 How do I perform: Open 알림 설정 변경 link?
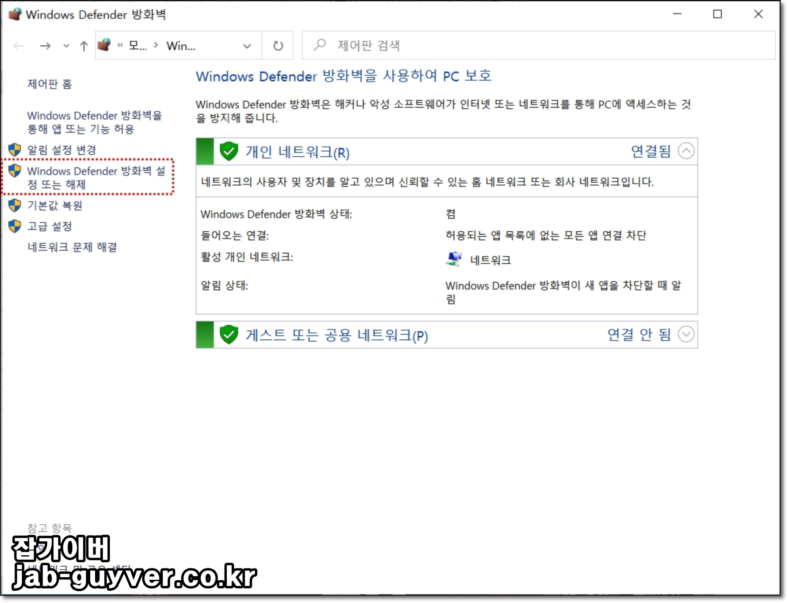62,150
